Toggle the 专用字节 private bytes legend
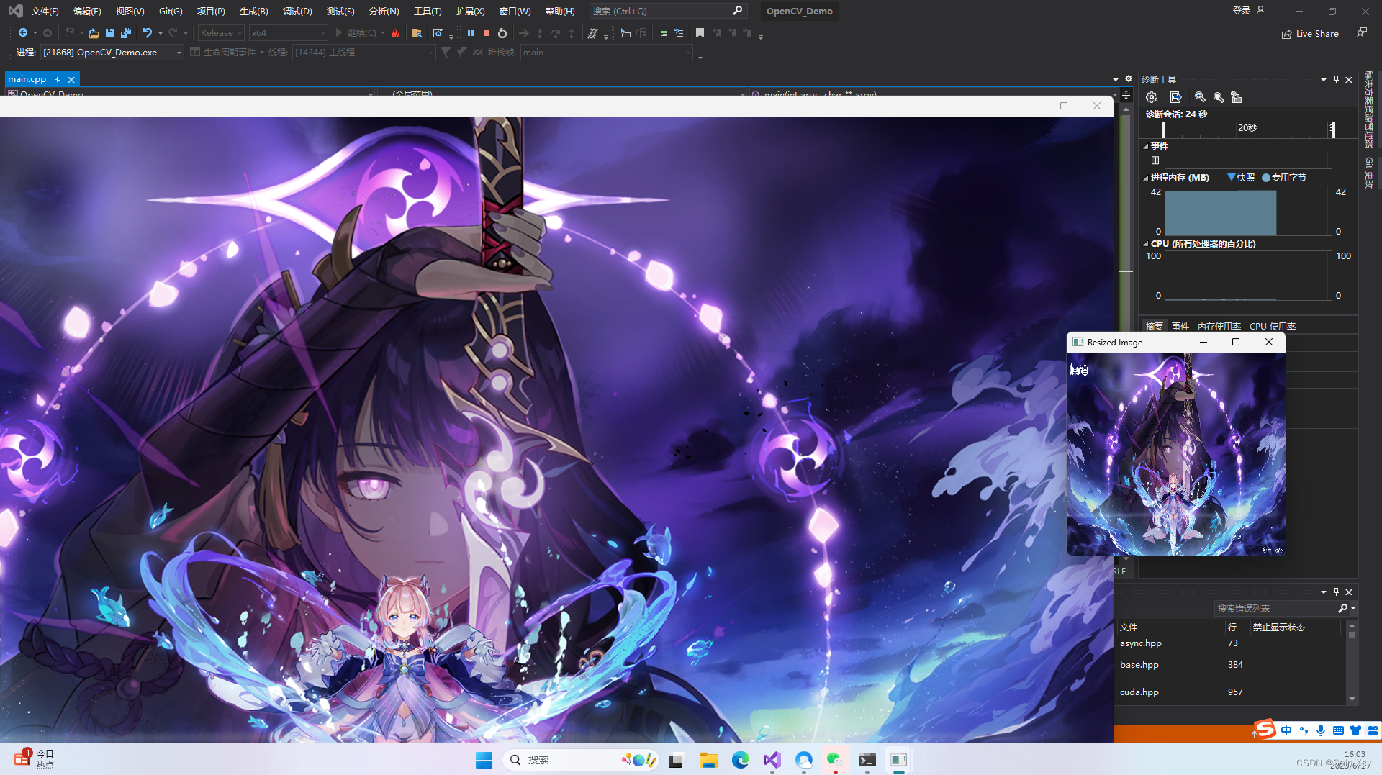 click(x=1266, y=178)
